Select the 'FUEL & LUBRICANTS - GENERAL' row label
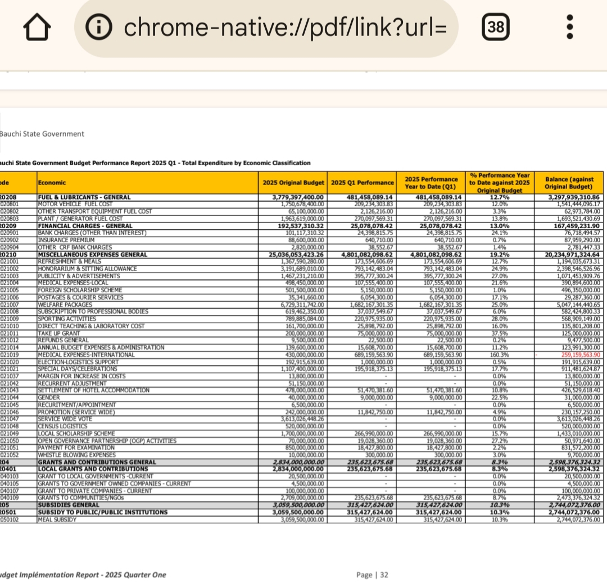607x584 pixels. [x=84, y=197]
